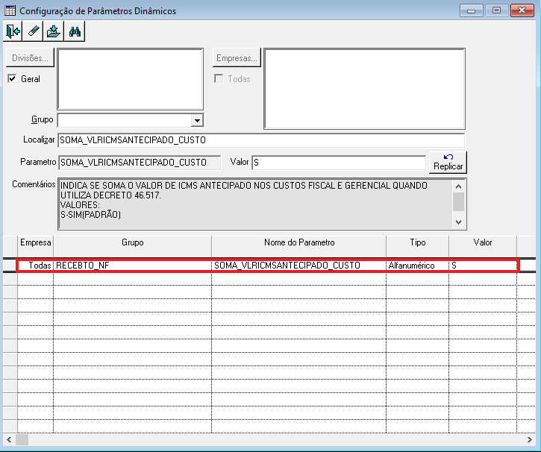This screenshot has height=452, width=541.
Task: Click the exit door icon in toolbar
Action: pos(13,31)
